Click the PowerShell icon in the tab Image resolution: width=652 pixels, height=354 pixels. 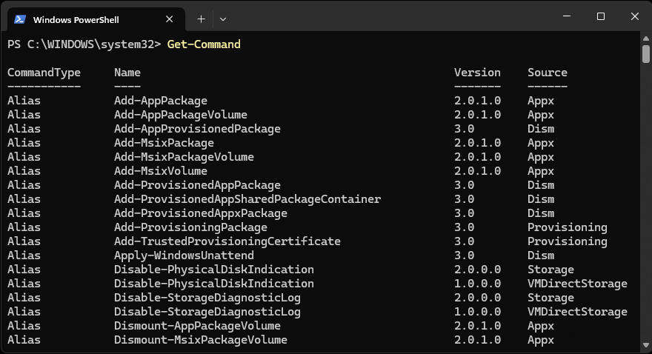pos(20,19)
